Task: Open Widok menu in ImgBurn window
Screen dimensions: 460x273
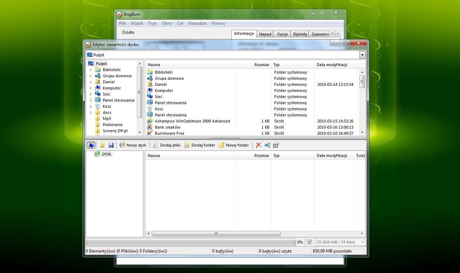Action: coord(137,23)
